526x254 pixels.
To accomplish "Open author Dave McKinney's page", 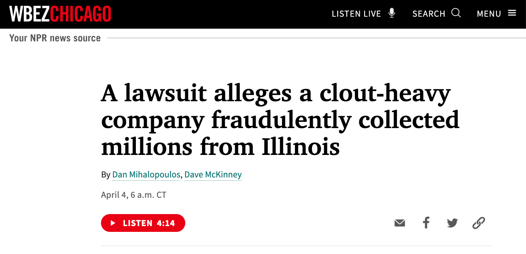I will pyautogui.click(x=213, y=175).
